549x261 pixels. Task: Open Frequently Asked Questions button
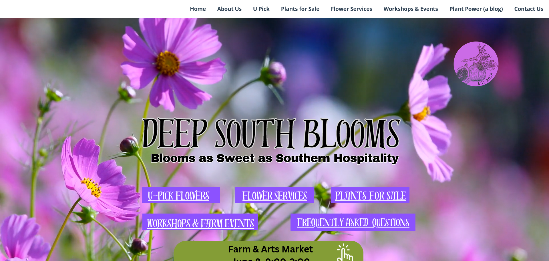coord(353,222)
